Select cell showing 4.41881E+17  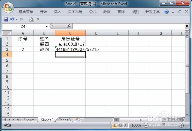point(70,44)
